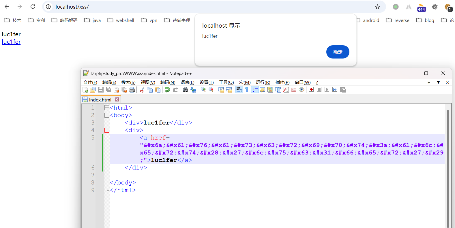This screenshot has width=455, height=228.
Task: Open the 编码(N) menu
Action: pyautogui.click(x=168, y=82)
